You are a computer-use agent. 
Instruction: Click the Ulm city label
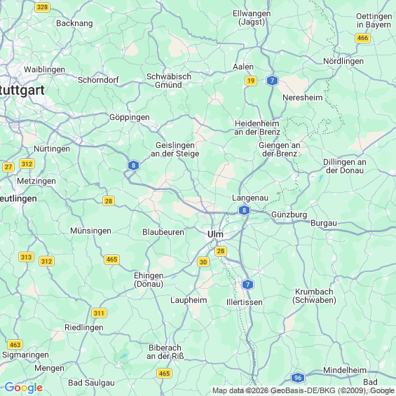coord(215,234)
